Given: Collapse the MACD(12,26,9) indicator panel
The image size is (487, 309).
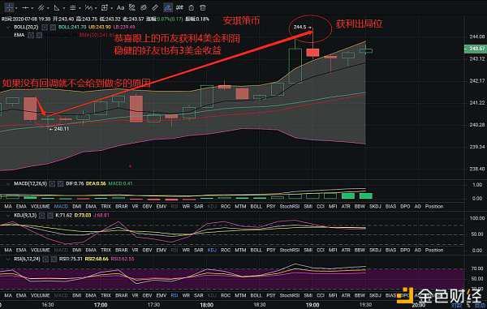Looking at the screenshot, I should click(8, 184).
